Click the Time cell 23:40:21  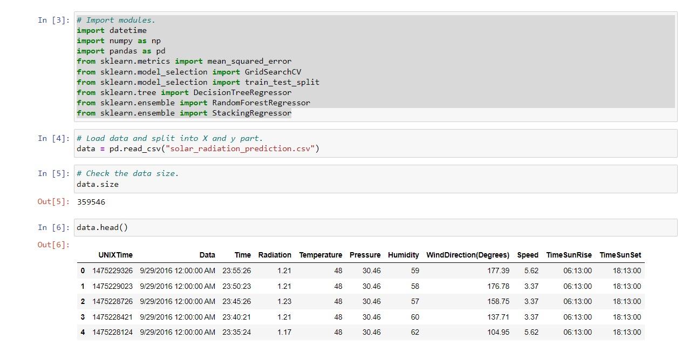point(237,317)
